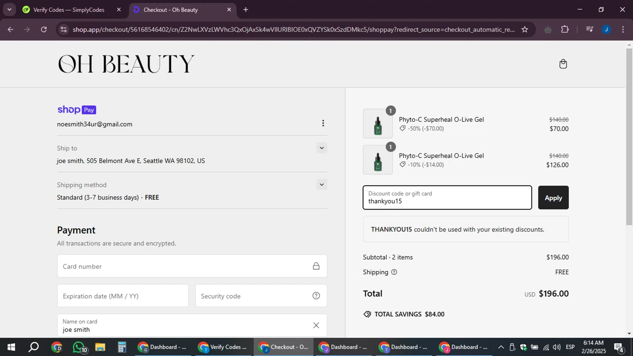Screen dimensions: 633x356
Task: Click the Shop Pay logo
Action: (77, 110)
